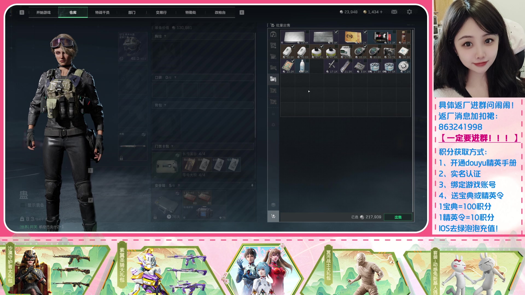
Task: Click the 批量出售 header label
Action: coord(283,25)
